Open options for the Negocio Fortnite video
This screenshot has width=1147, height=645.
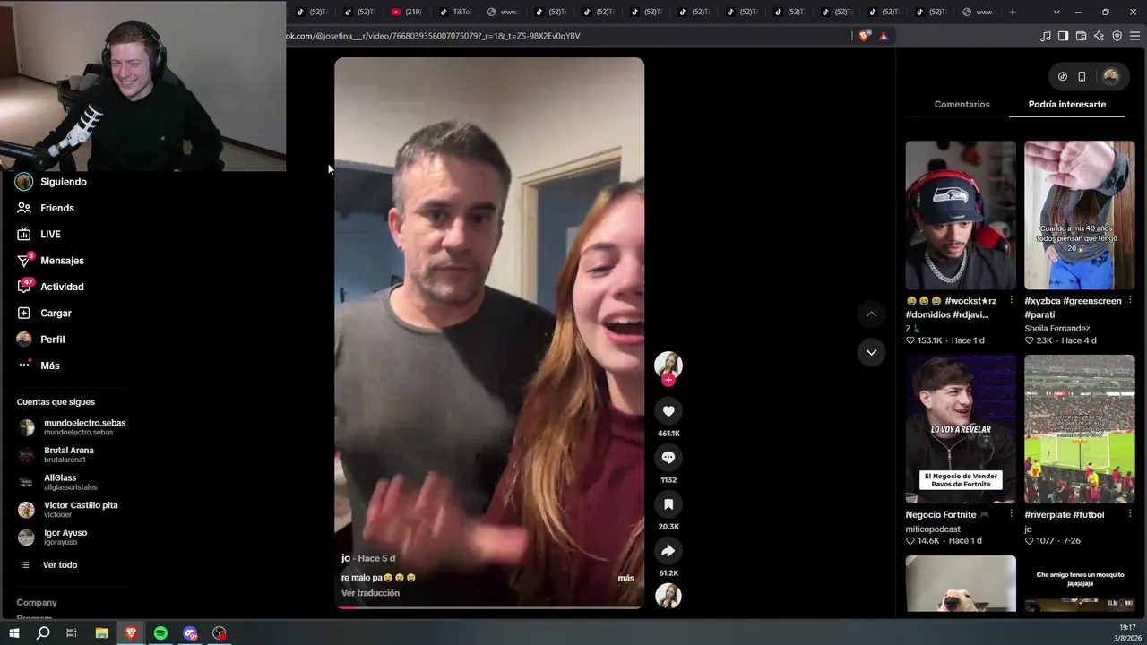[1011, 514]
